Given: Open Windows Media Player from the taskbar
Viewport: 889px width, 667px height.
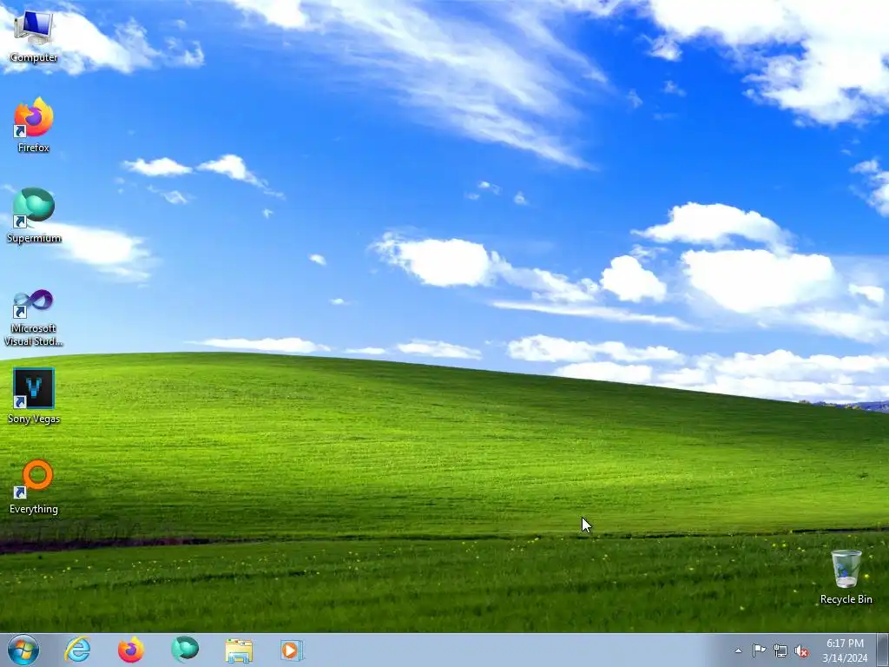Looking at the screenshot, I should click(292, 650).
